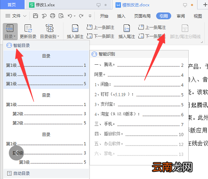Image resolution: width=208 pixels, height=179 pixels.
Task: Click the 目录 table of contents button
Action: (10, 32)
